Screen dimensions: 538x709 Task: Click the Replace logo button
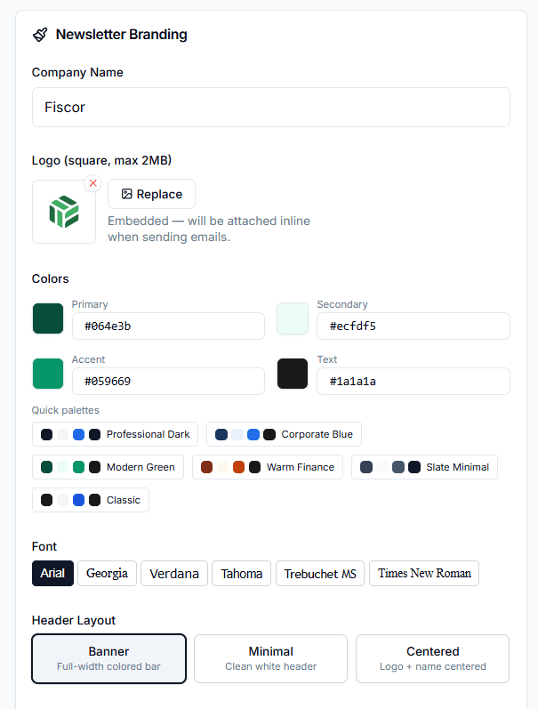151,194
